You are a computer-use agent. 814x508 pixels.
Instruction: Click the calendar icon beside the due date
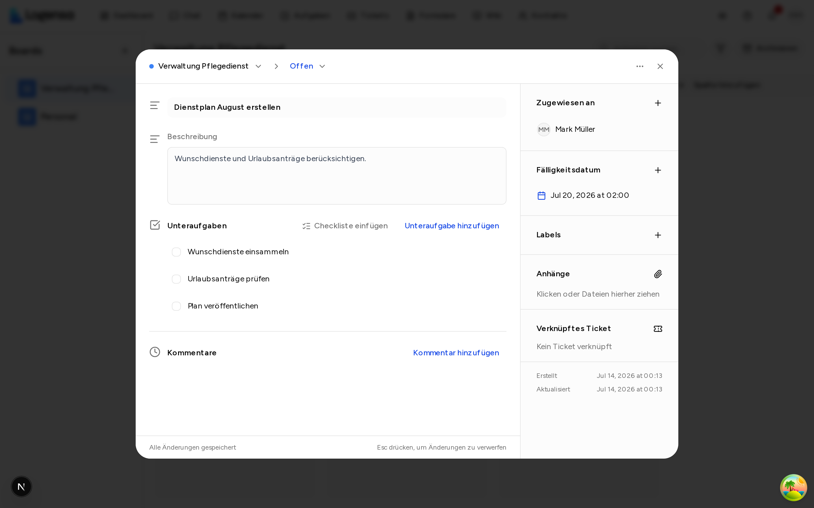[x=541, y=196]
